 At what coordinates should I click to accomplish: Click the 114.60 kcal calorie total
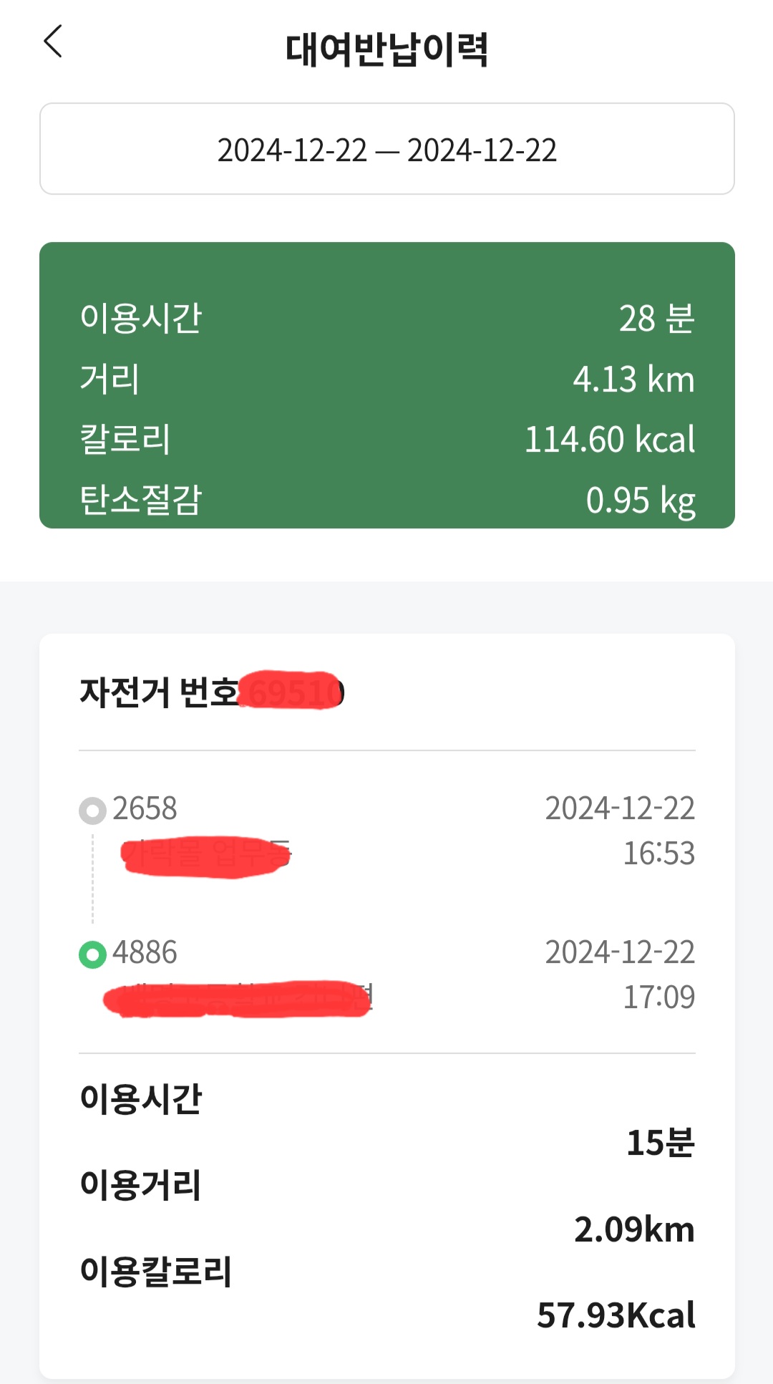pos(610,440)
